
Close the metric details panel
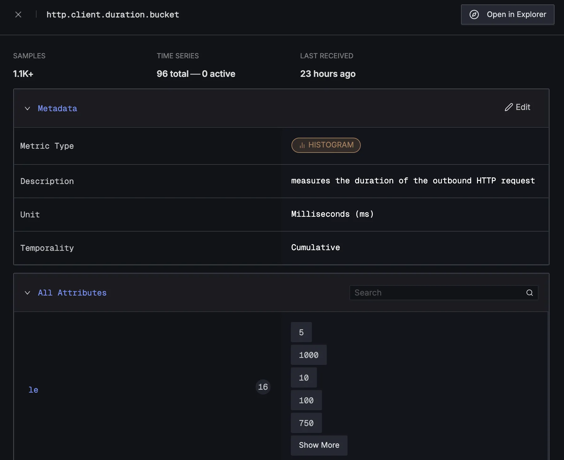coord(18,14)
